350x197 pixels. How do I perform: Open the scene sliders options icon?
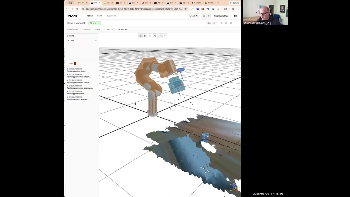[x=165, y=36]
